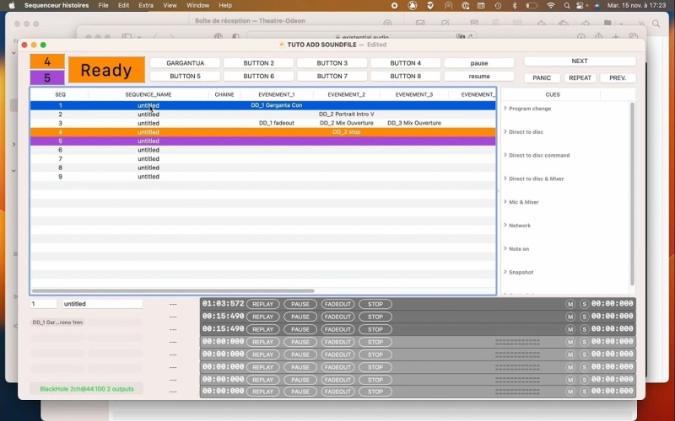Click the CUES panel vertical scrollbar
675x421 pixels.
632,194
